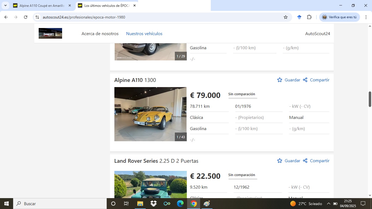Click star icon to save Land Rover Series
The image size is (372, 209).
[x=280, y=161]
